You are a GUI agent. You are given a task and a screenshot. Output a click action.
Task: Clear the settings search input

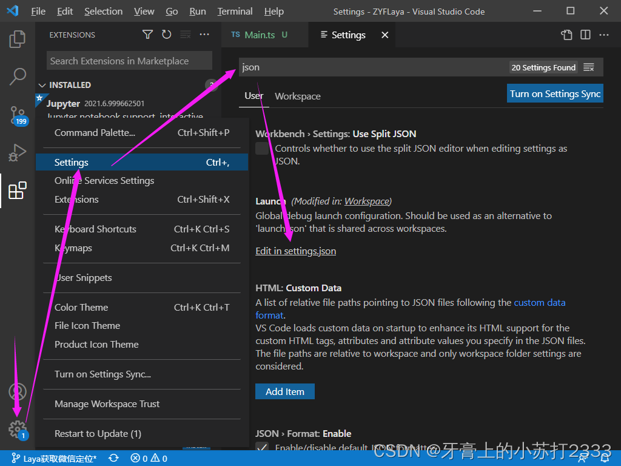[589, 67]
